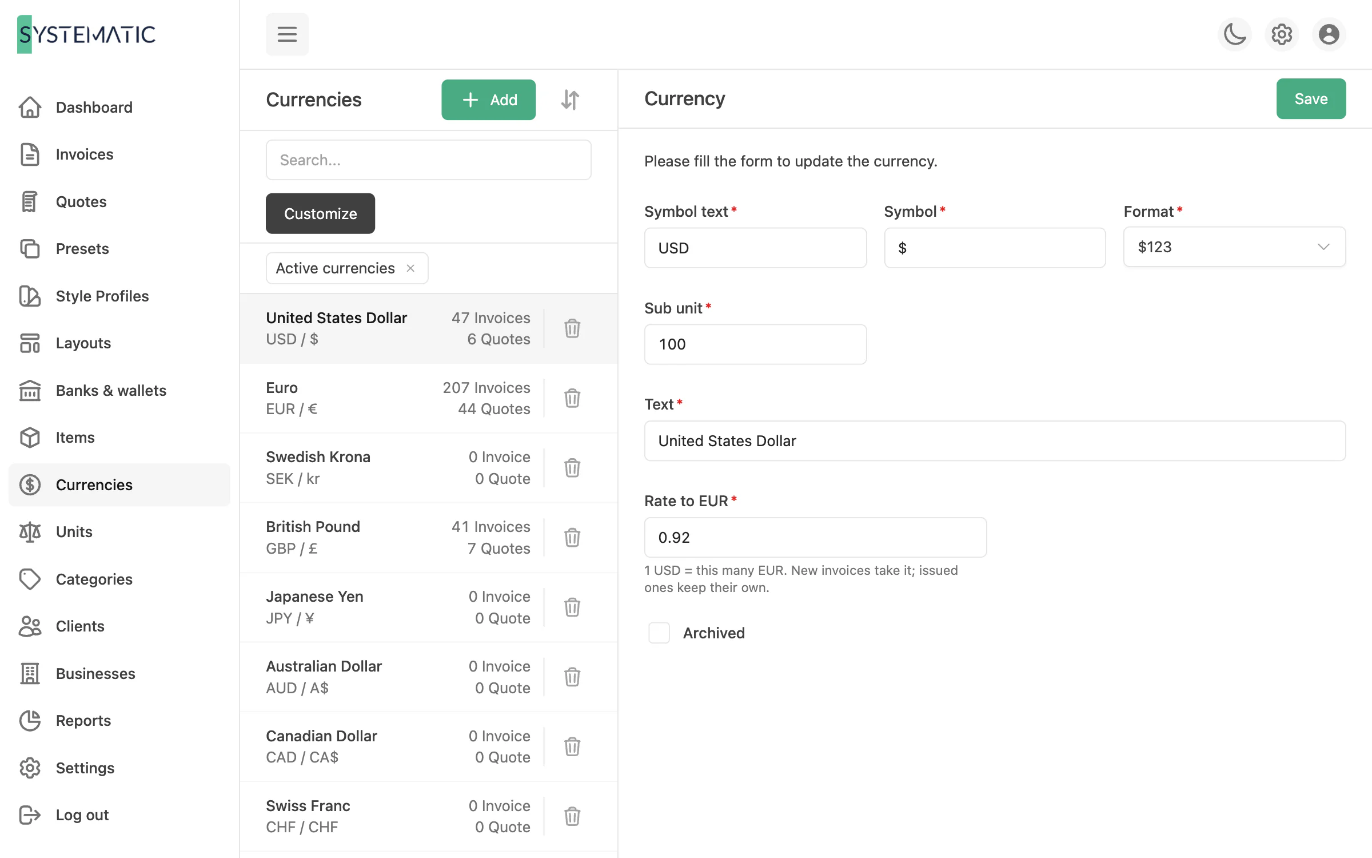Open the user account avatar icon
This screenshot has height=858, width=1372.
pyautogui.click(x=1329, y=34)
